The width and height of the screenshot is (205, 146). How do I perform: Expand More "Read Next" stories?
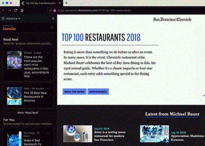[x=28, y=113]
